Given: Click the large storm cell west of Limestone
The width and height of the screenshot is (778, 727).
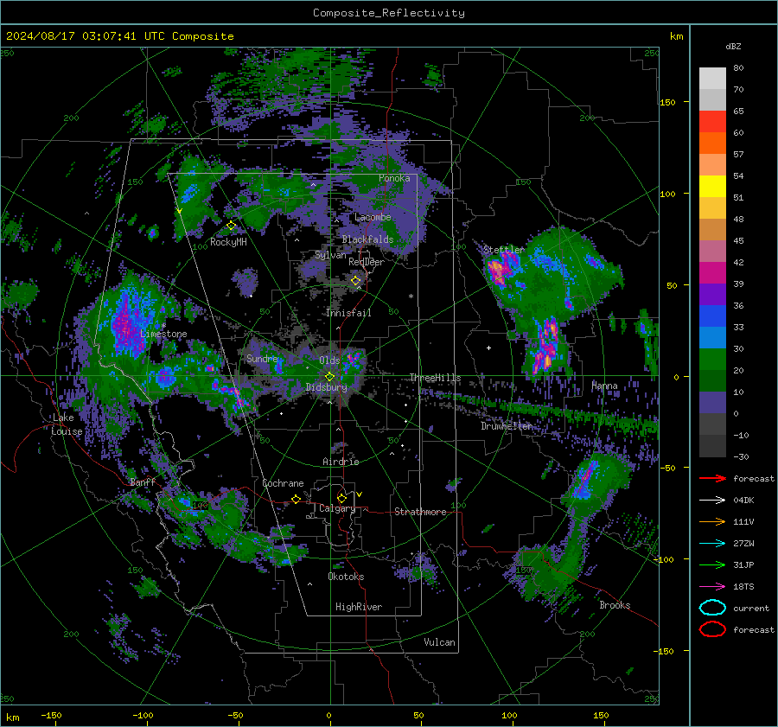Looking at the screenshot, I should pos(127,322).
